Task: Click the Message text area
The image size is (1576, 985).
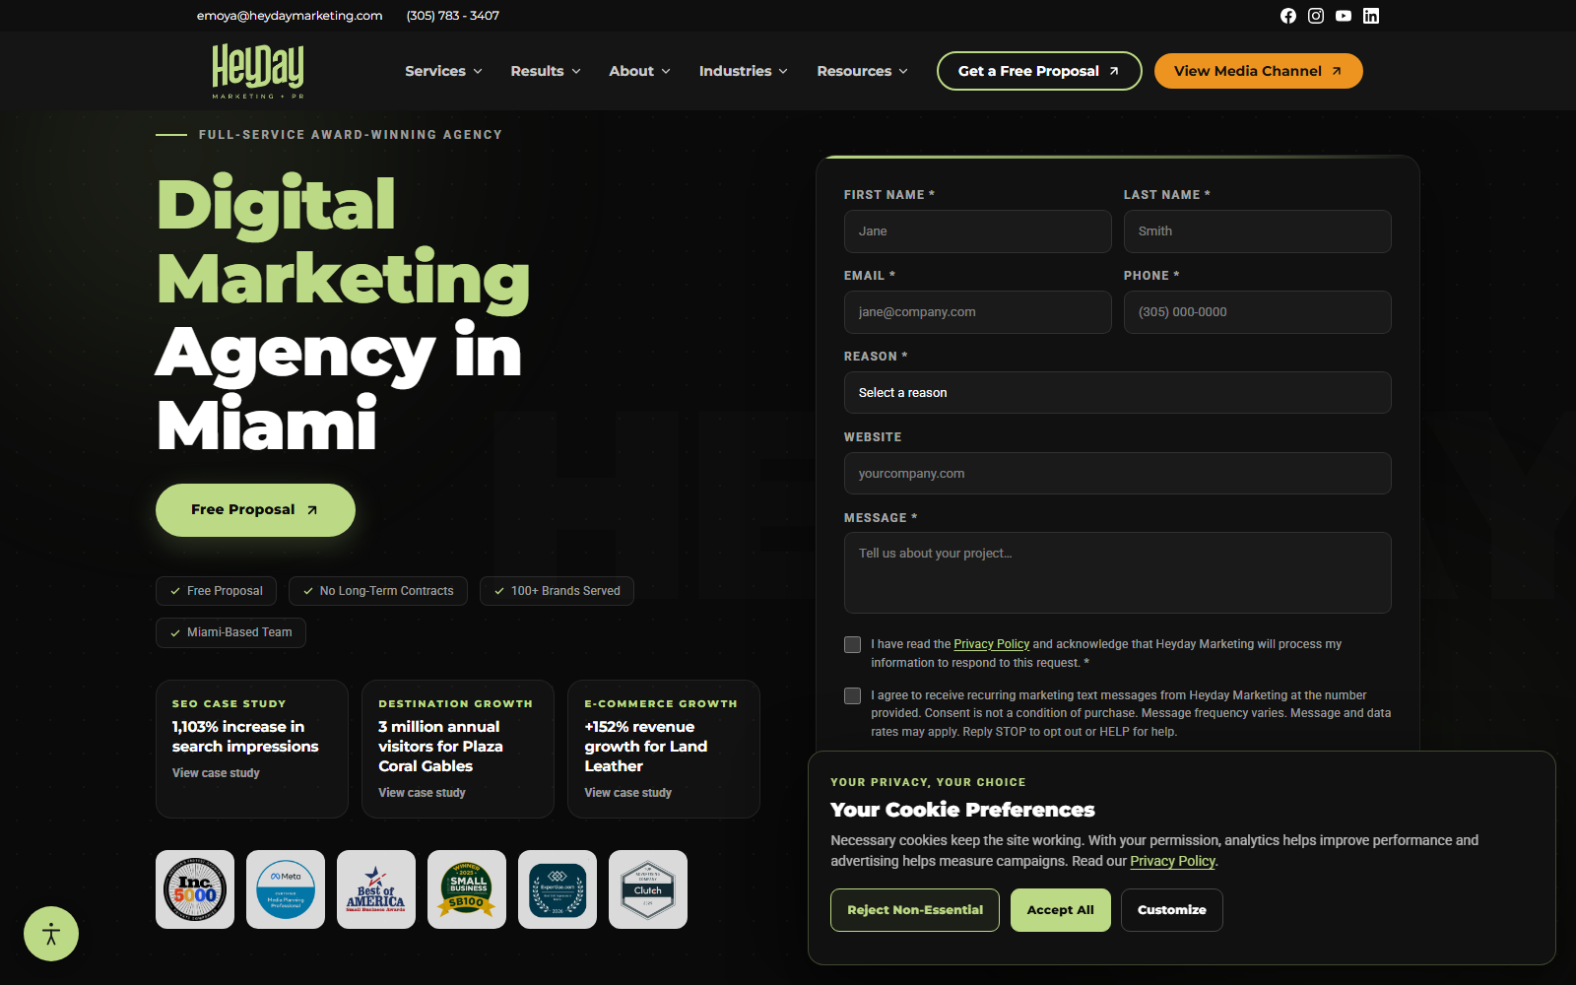Action: click(1117, 573)
